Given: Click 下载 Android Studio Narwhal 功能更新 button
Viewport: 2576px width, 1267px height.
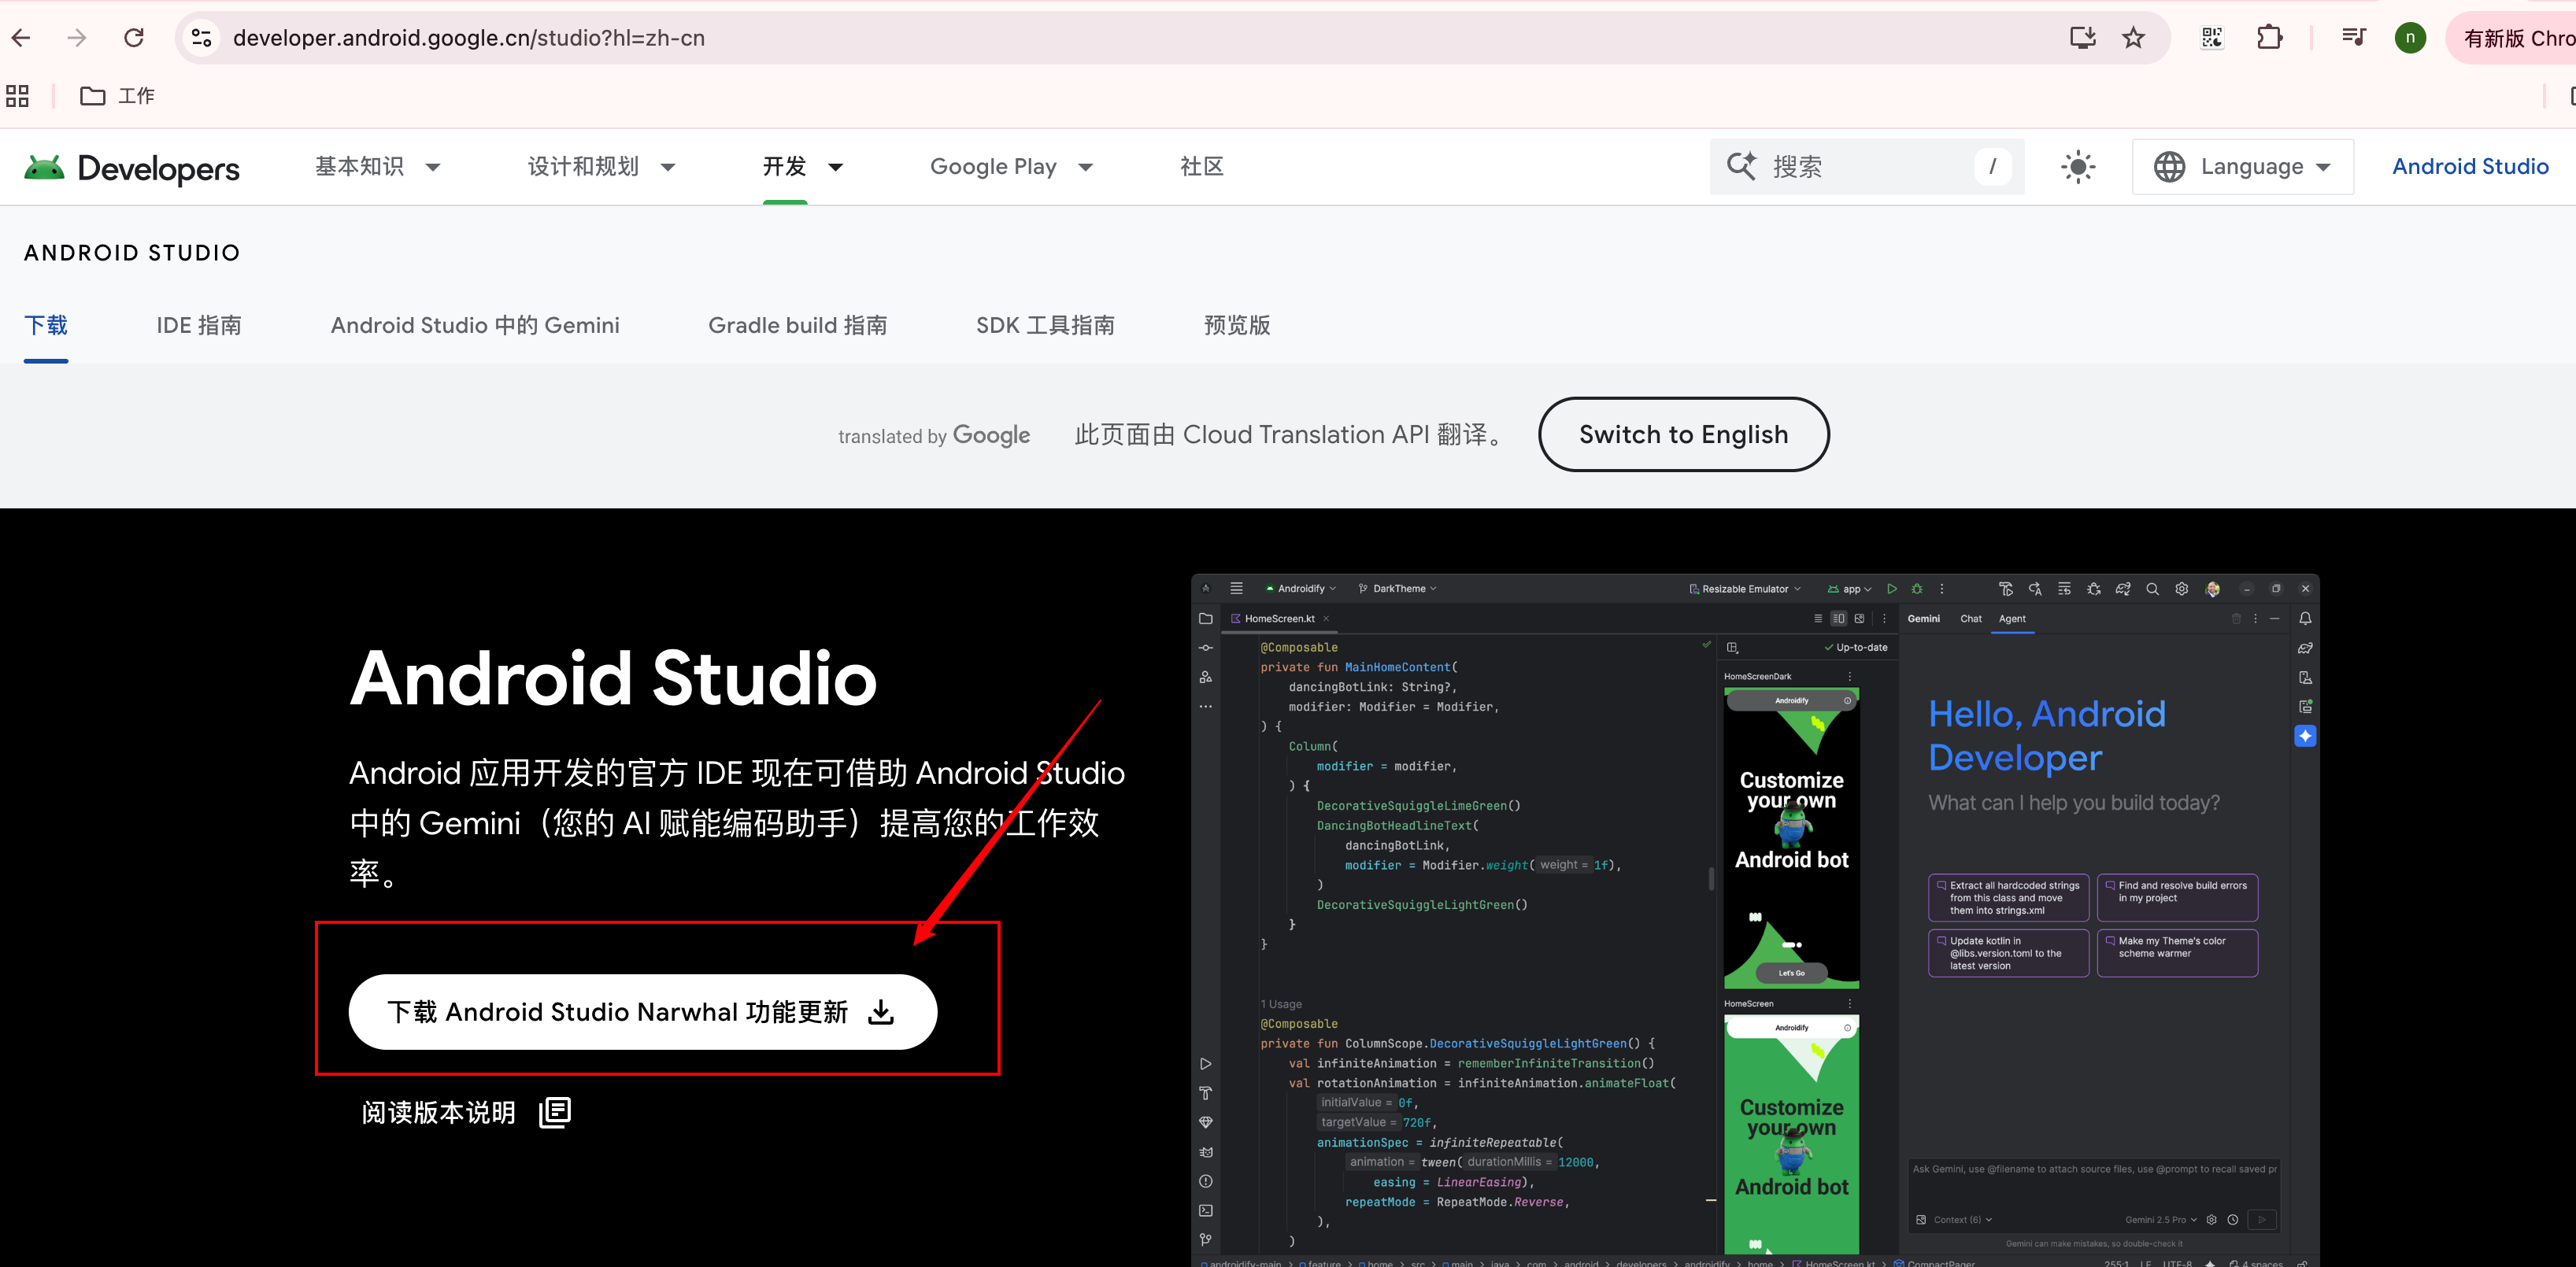Looking at the screenshot, I should pyautogui.click(x=643, y=1012).
